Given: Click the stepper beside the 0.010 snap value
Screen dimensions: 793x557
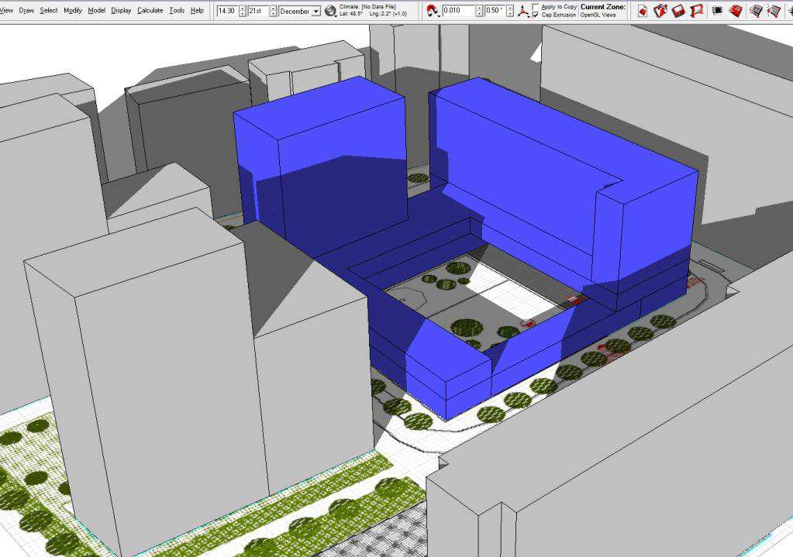Looking at the screenshot, I should tap(479, 11).
